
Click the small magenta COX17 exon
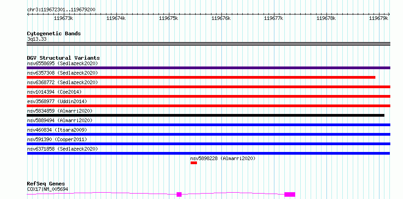pyautogui.click(x=179, y=194)
